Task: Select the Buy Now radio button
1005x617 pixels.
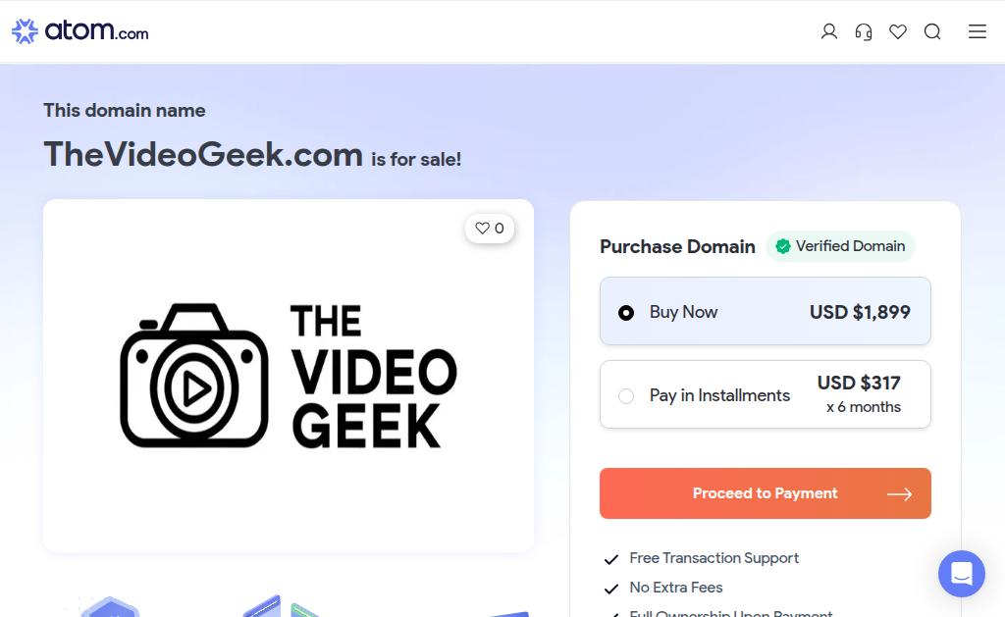Action: click(626, 313)
